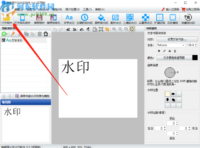
Task: Click 获取注册码 cart link
Action: pyautogui.click(x=190, y=9)
